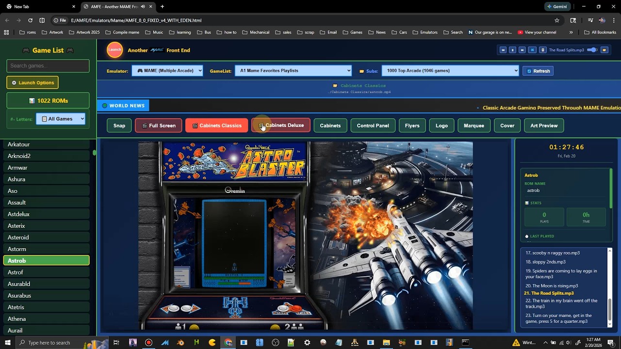This screenshot has width=621, height=349.
Task: Select Astorm in game list
Action: (47, 249)
